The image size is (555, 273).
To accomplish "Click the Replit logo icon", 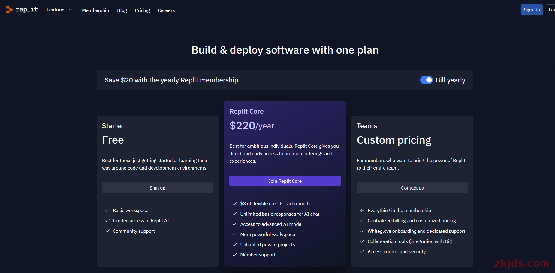I will pos(9,10).
